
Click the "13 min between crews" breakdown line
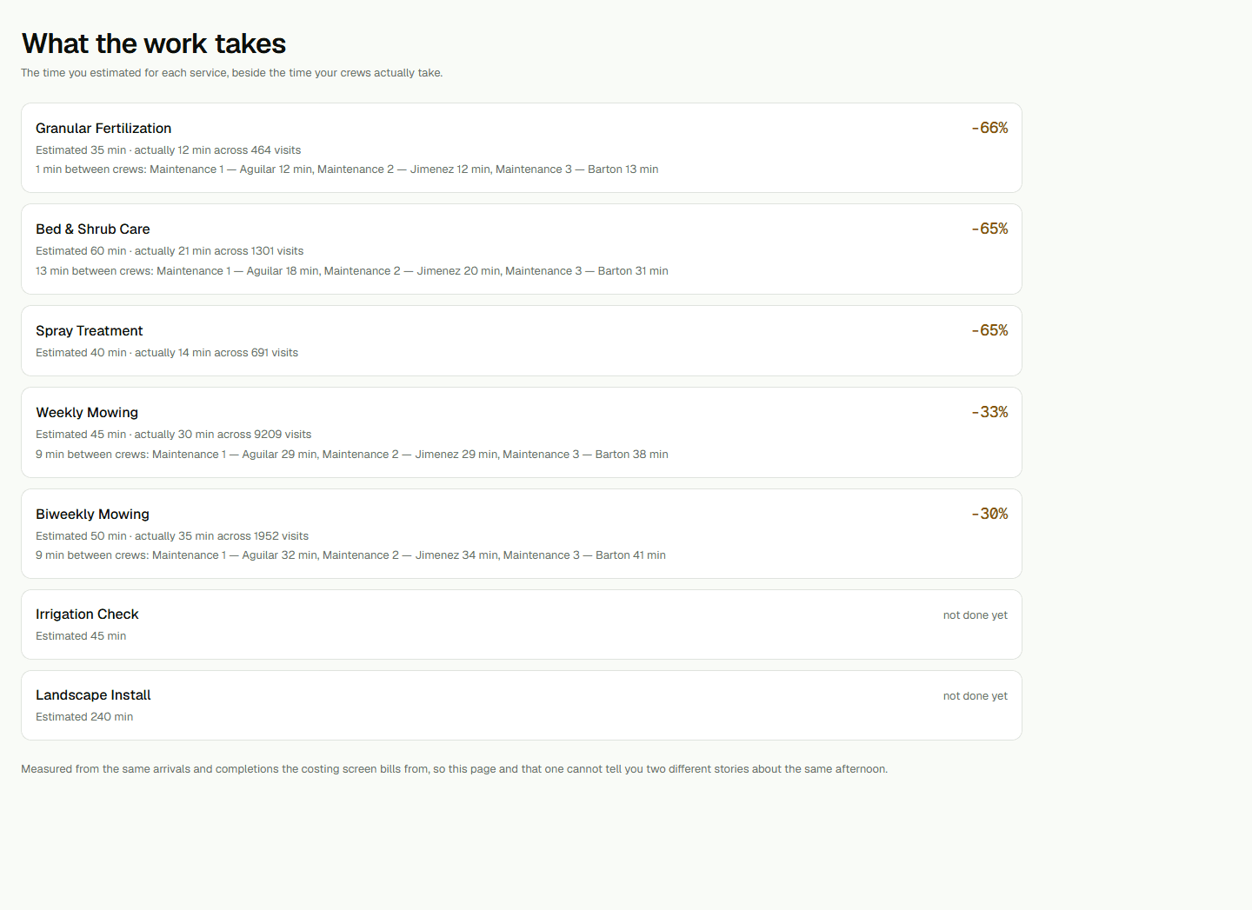coord(352,271)
